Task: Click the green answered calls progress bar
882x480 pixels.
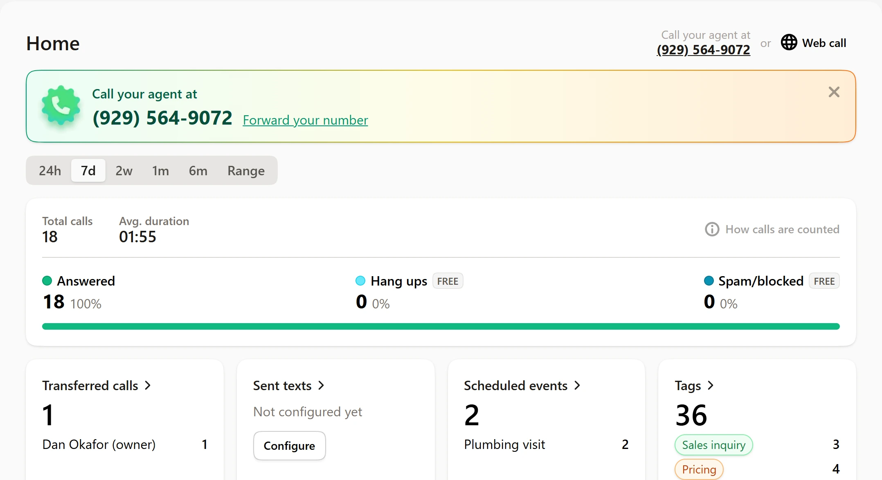Action: [x=441, y=326]
